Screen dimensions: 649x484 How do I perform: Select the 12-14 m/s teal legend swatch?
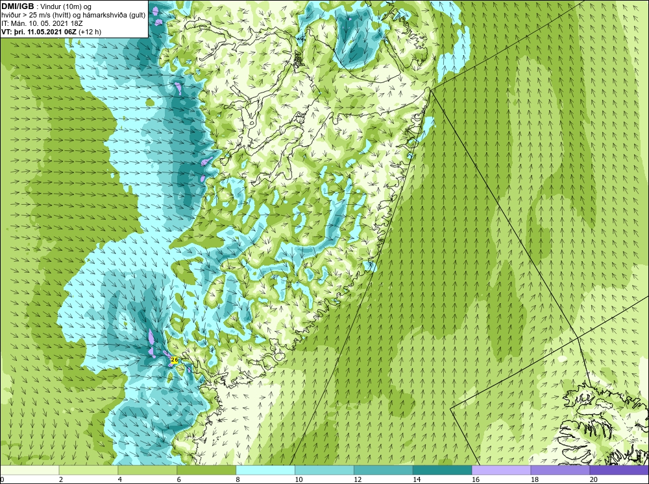(384, 470)
